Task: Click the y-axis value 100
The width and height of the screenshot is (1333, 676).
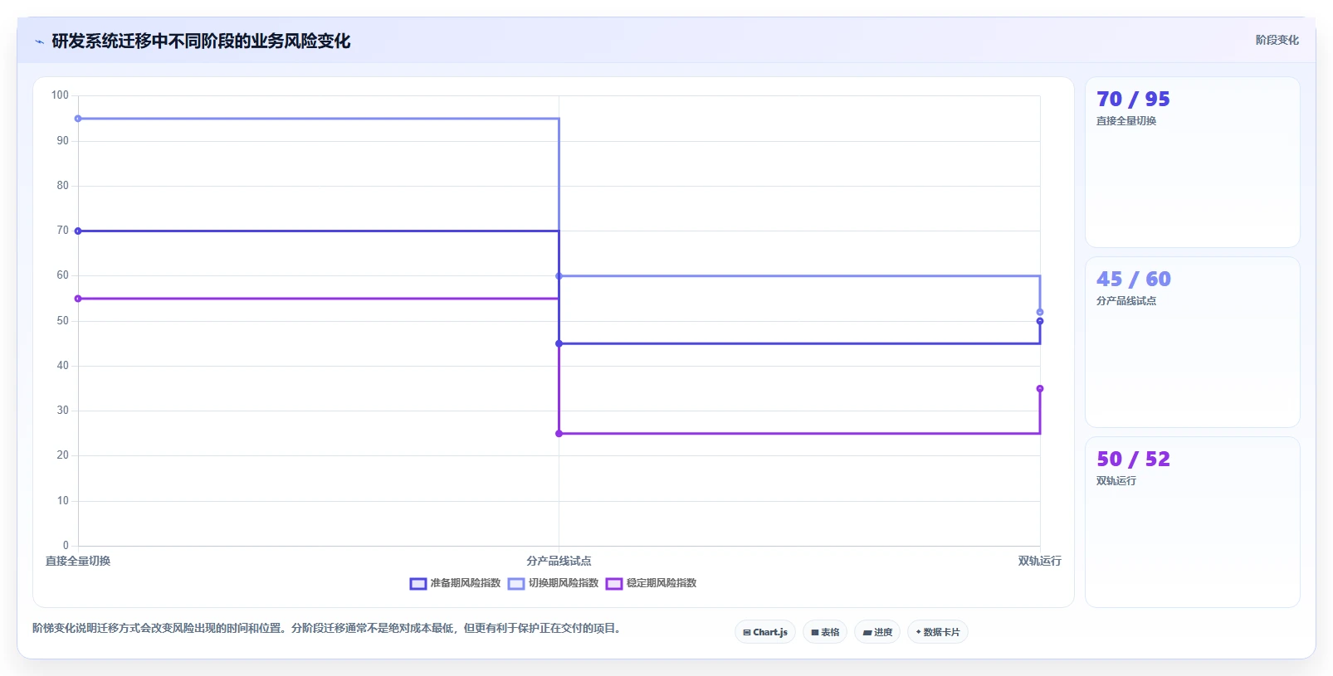Action: (60, 95)
